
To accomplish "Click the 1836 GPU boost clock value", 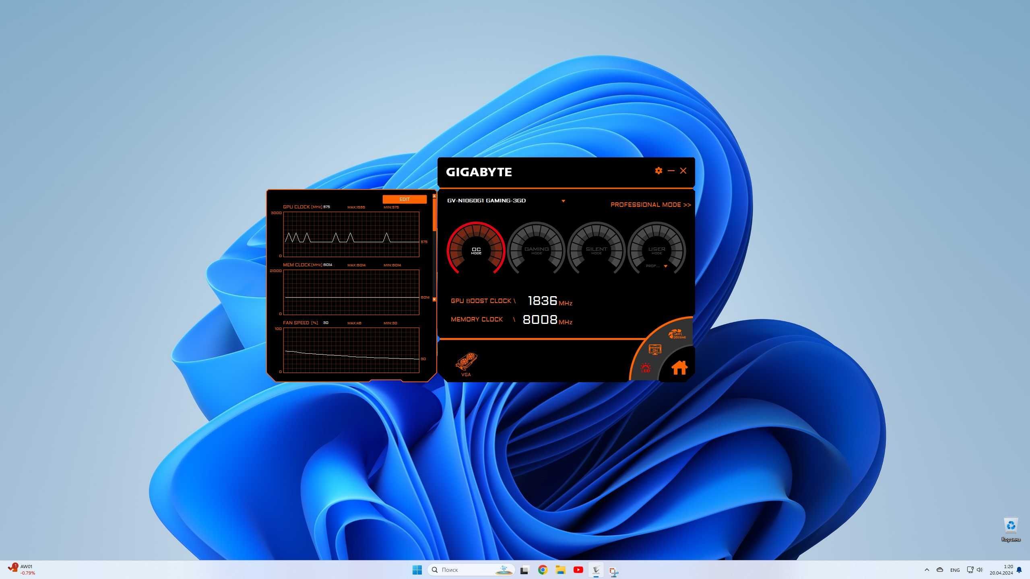I will 542,301.
